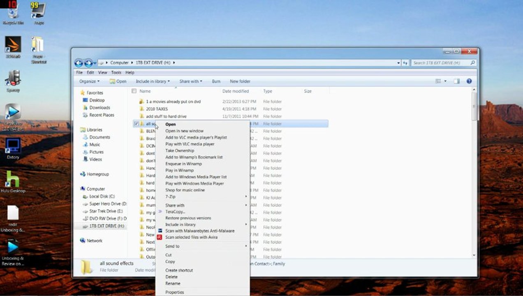523x296 pixels.
Task: Open the File menu
Action: 79,72
